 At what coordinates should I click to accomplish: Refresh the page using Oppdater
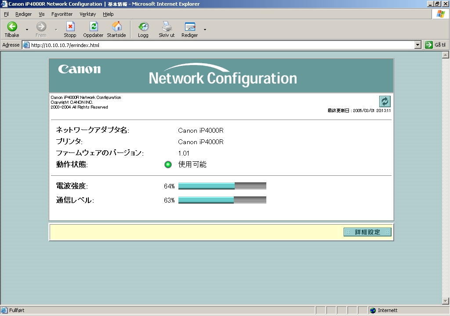pyautogui.click(x=93, y=29)
